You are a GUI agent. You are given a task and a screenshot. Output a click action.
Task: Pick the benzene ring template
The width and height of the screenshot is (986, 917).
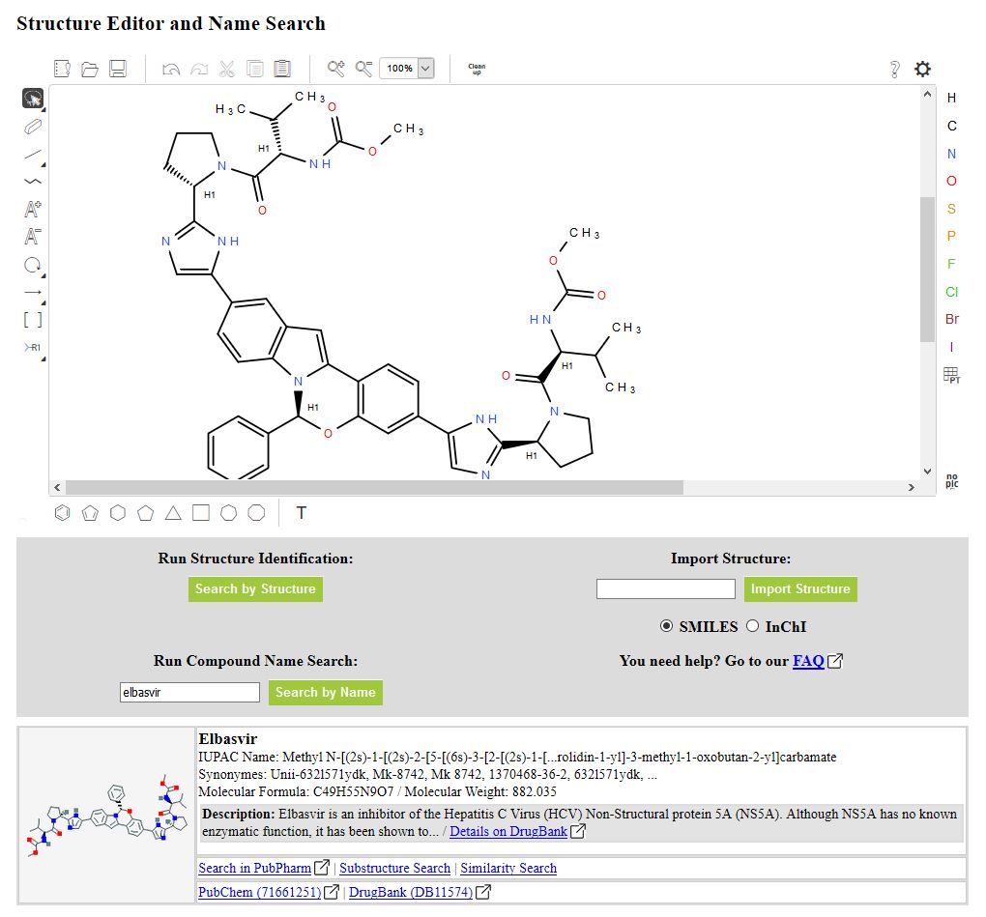[x=63, y=513]
